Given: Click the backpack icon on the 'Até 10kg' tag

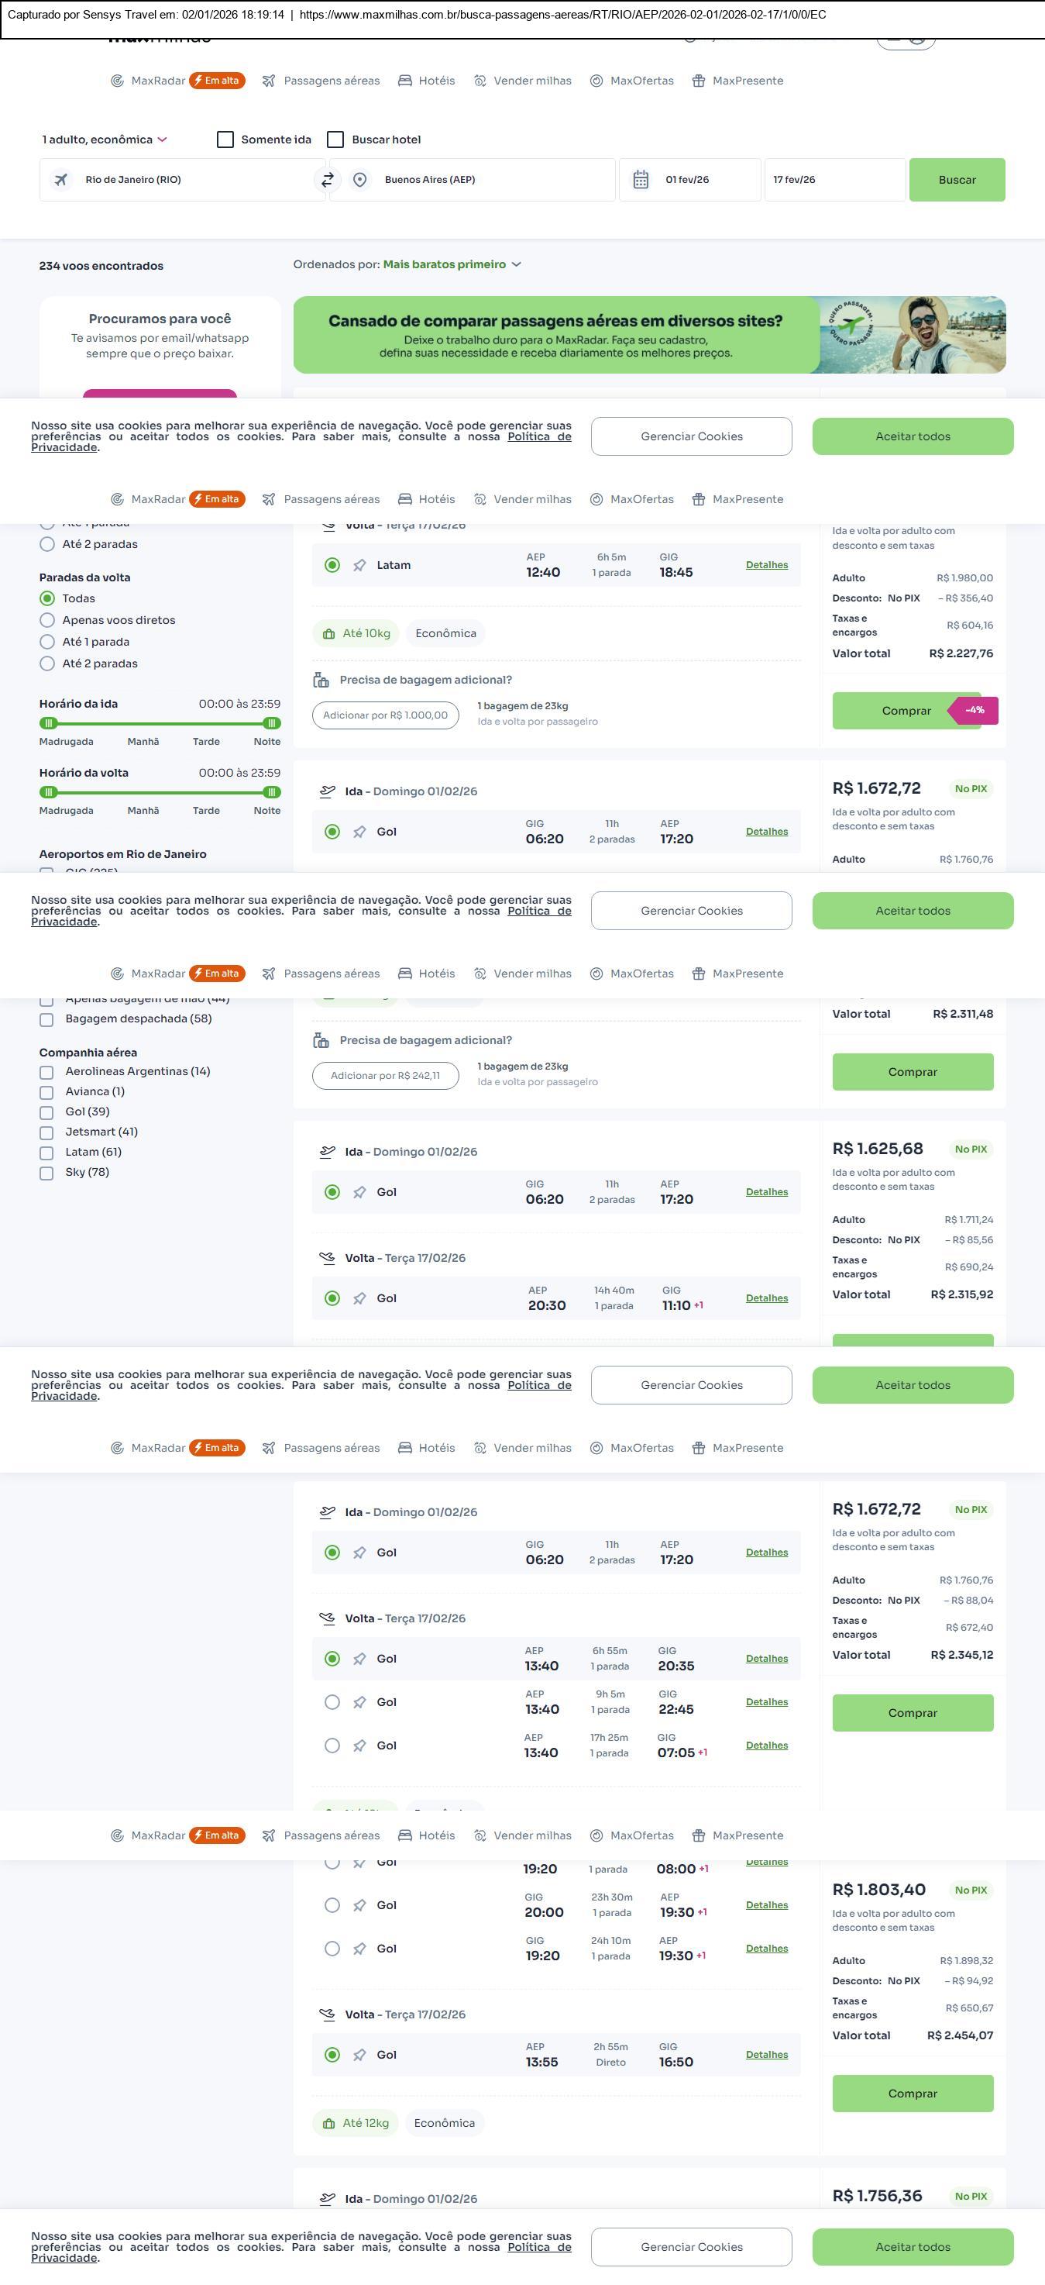Looking at the screenshot, I should tap(328, 634).
